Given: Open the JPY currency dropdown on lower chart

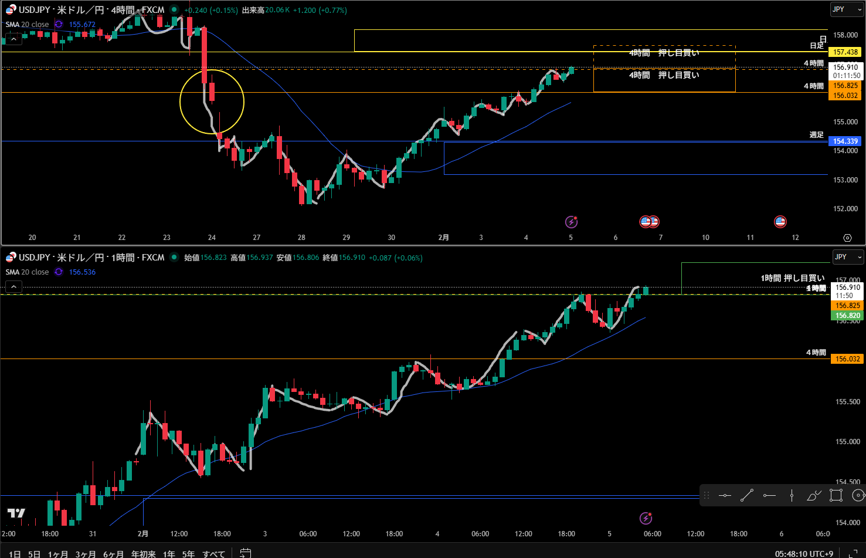Looking at the screenshot, I should (847, 257).
